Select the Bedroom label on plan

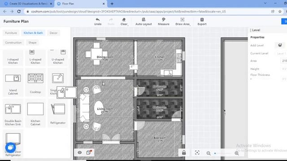[x=160, y=139]
